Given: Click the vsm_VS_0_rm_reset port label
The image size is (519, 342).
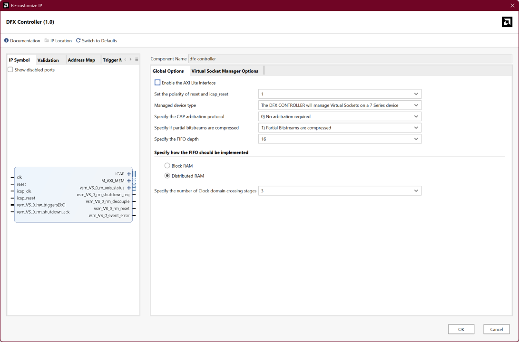Looking at the screenshot, I should coord(111,209).
